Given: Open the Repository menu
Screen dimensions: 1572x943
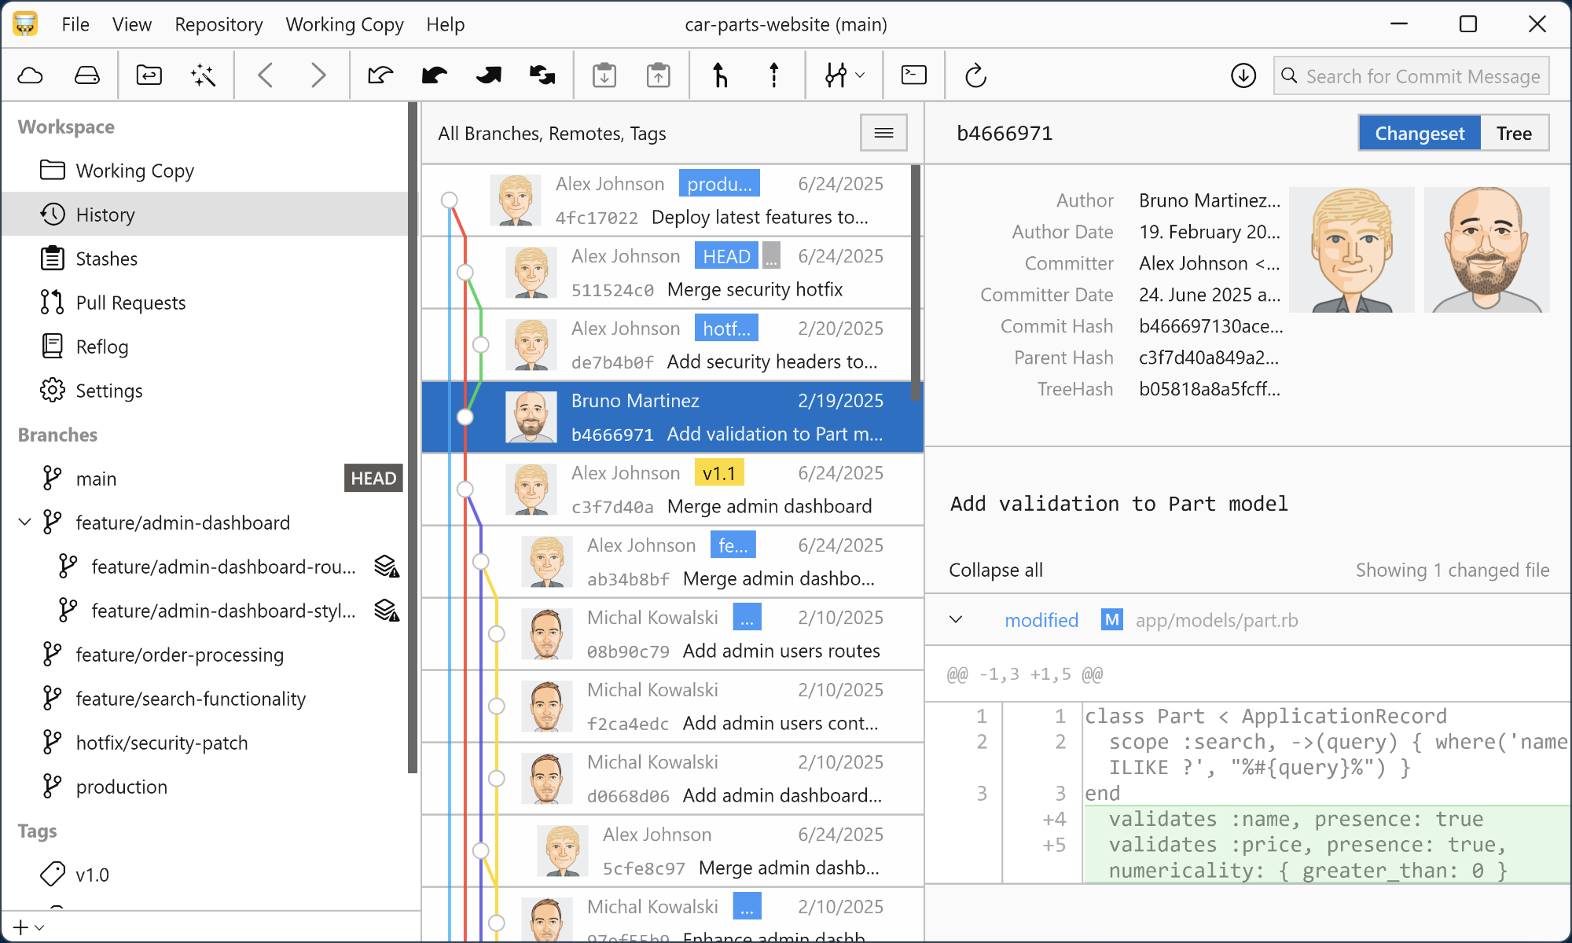Looking at the screenshot, I should click(219, 24).
